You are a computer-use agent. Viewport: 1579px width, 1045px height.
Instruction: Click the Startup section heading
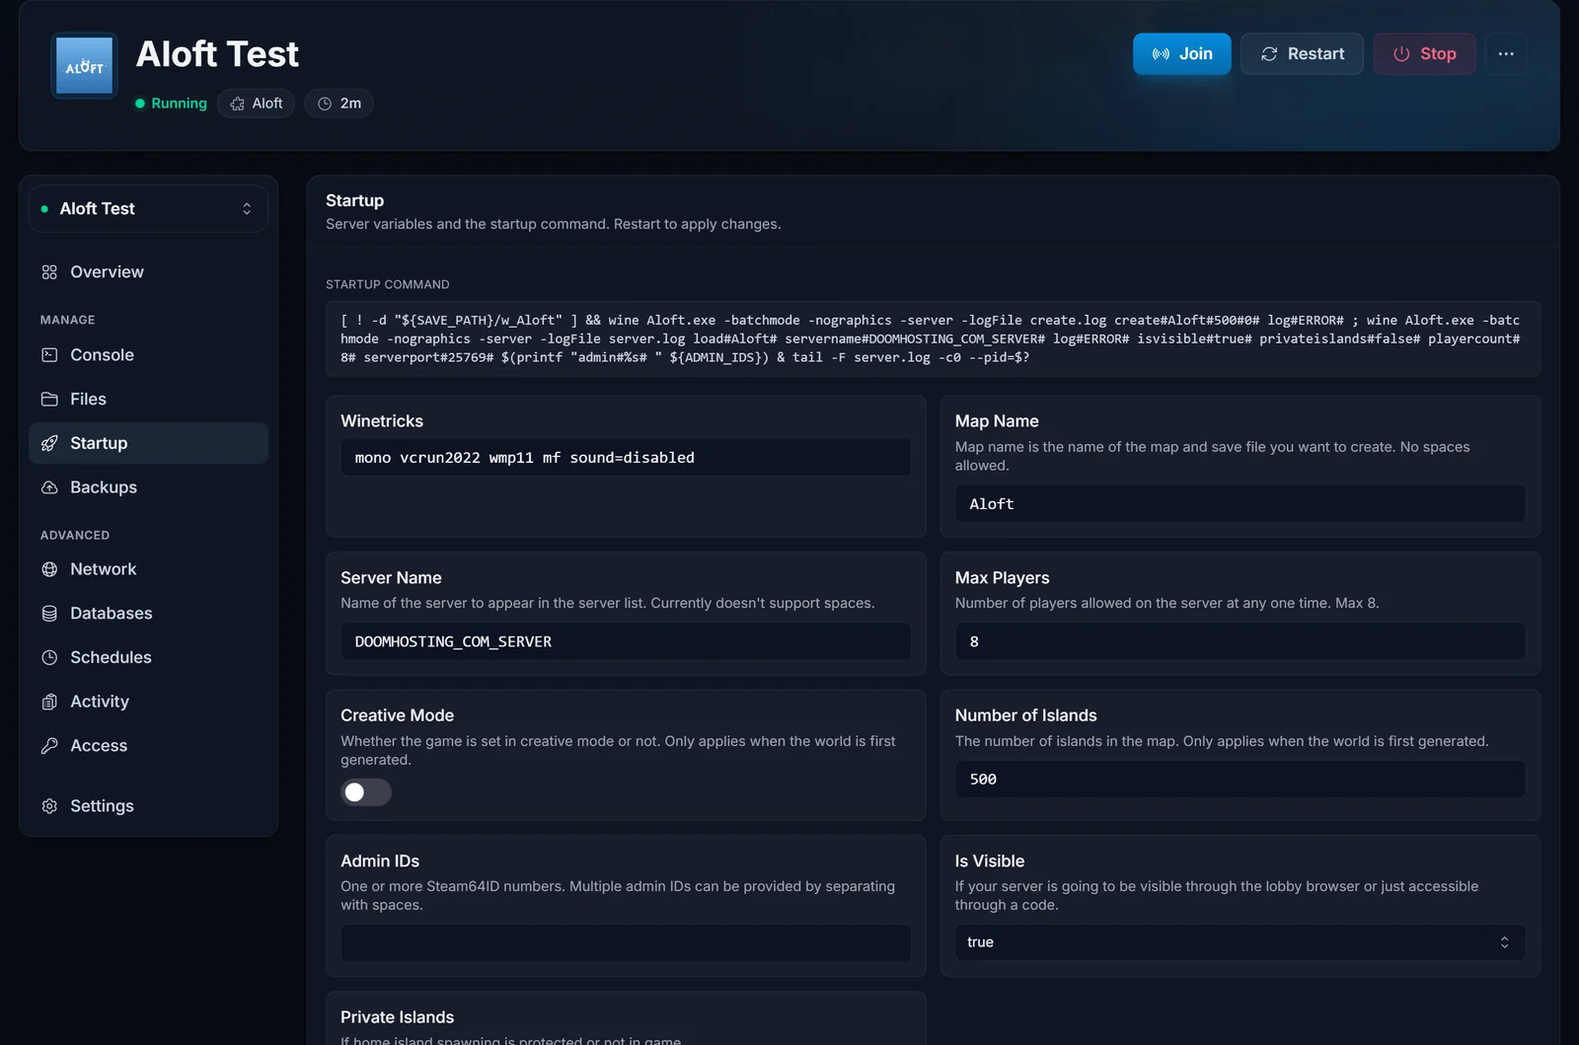pyautogui.click(x=354, y=200)
